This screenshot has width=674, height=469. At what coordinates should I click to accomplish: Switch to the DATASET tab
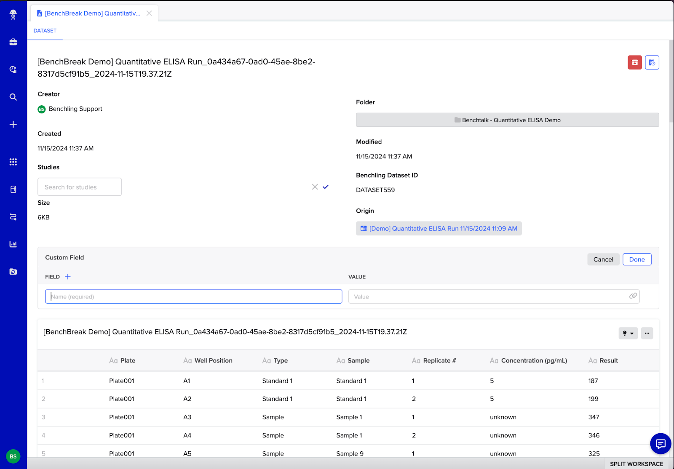point(45,31)
